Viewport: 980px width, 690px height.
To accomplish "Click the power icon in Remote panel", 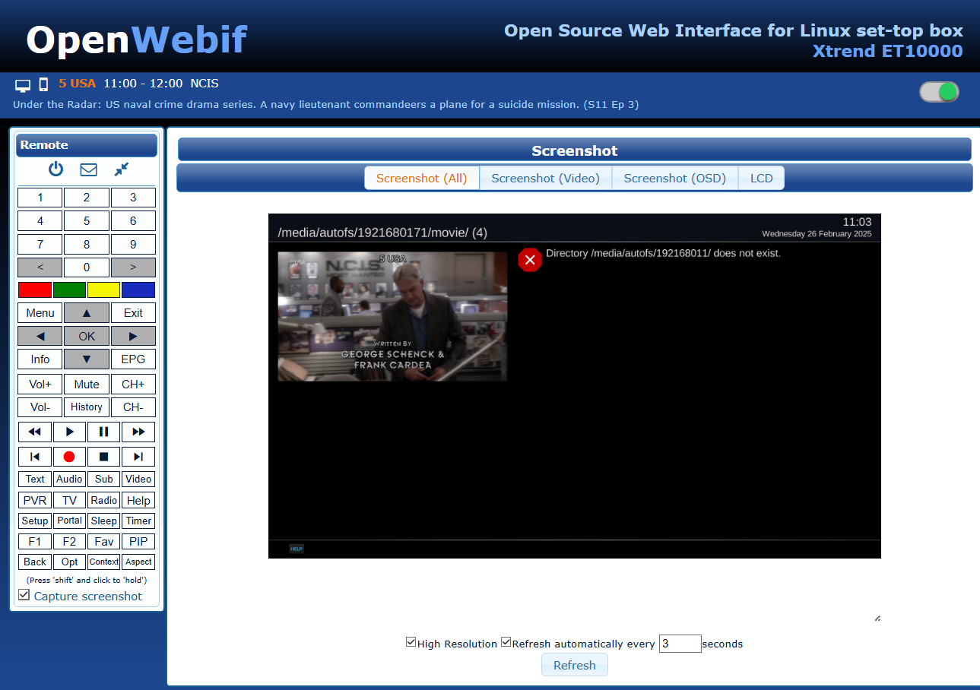I will tap(56, 169).
